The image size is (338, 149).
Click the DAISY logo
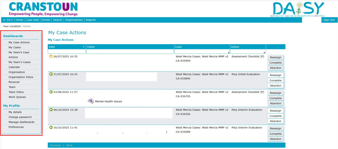coord(298,10)
